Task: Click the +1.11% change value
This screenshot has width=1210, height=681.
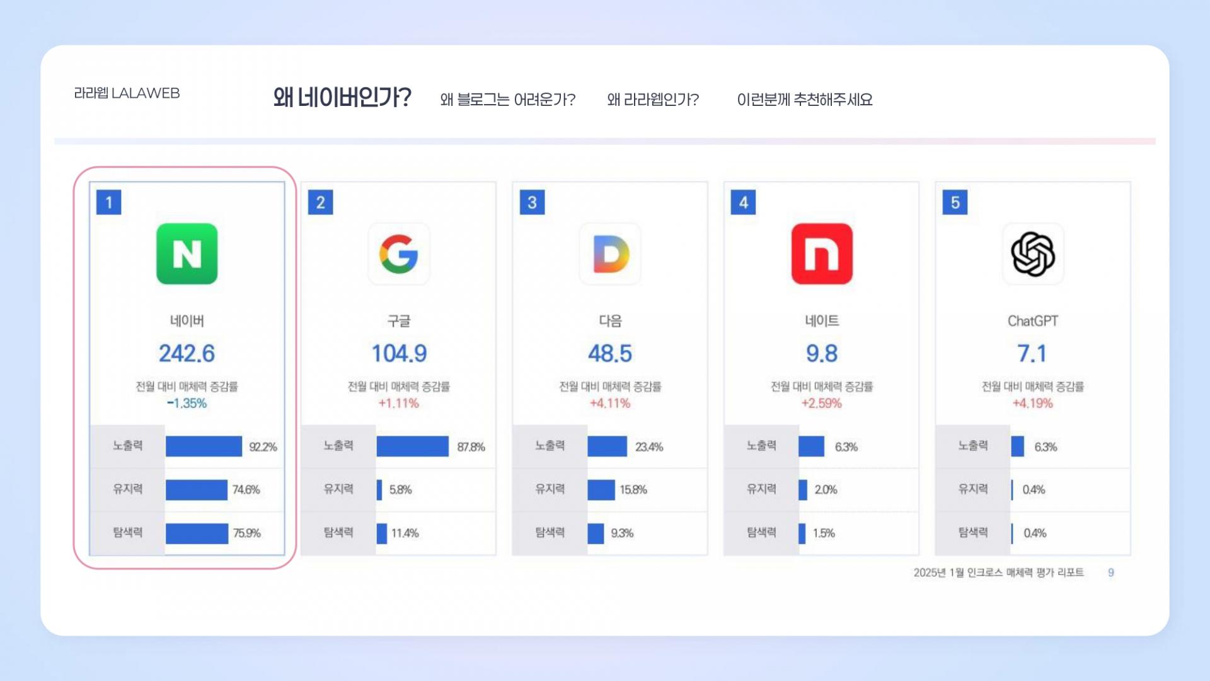Action: click(x=398, y=404)
